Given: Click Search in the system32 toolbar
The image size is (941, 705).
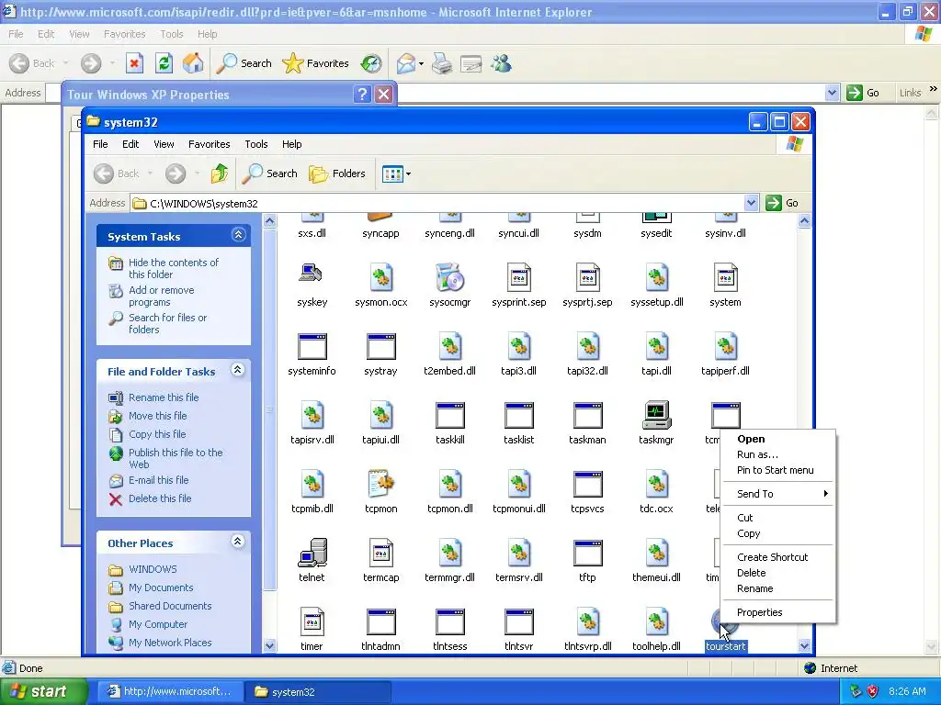Looking at the screenshot, I should (270, 173).
